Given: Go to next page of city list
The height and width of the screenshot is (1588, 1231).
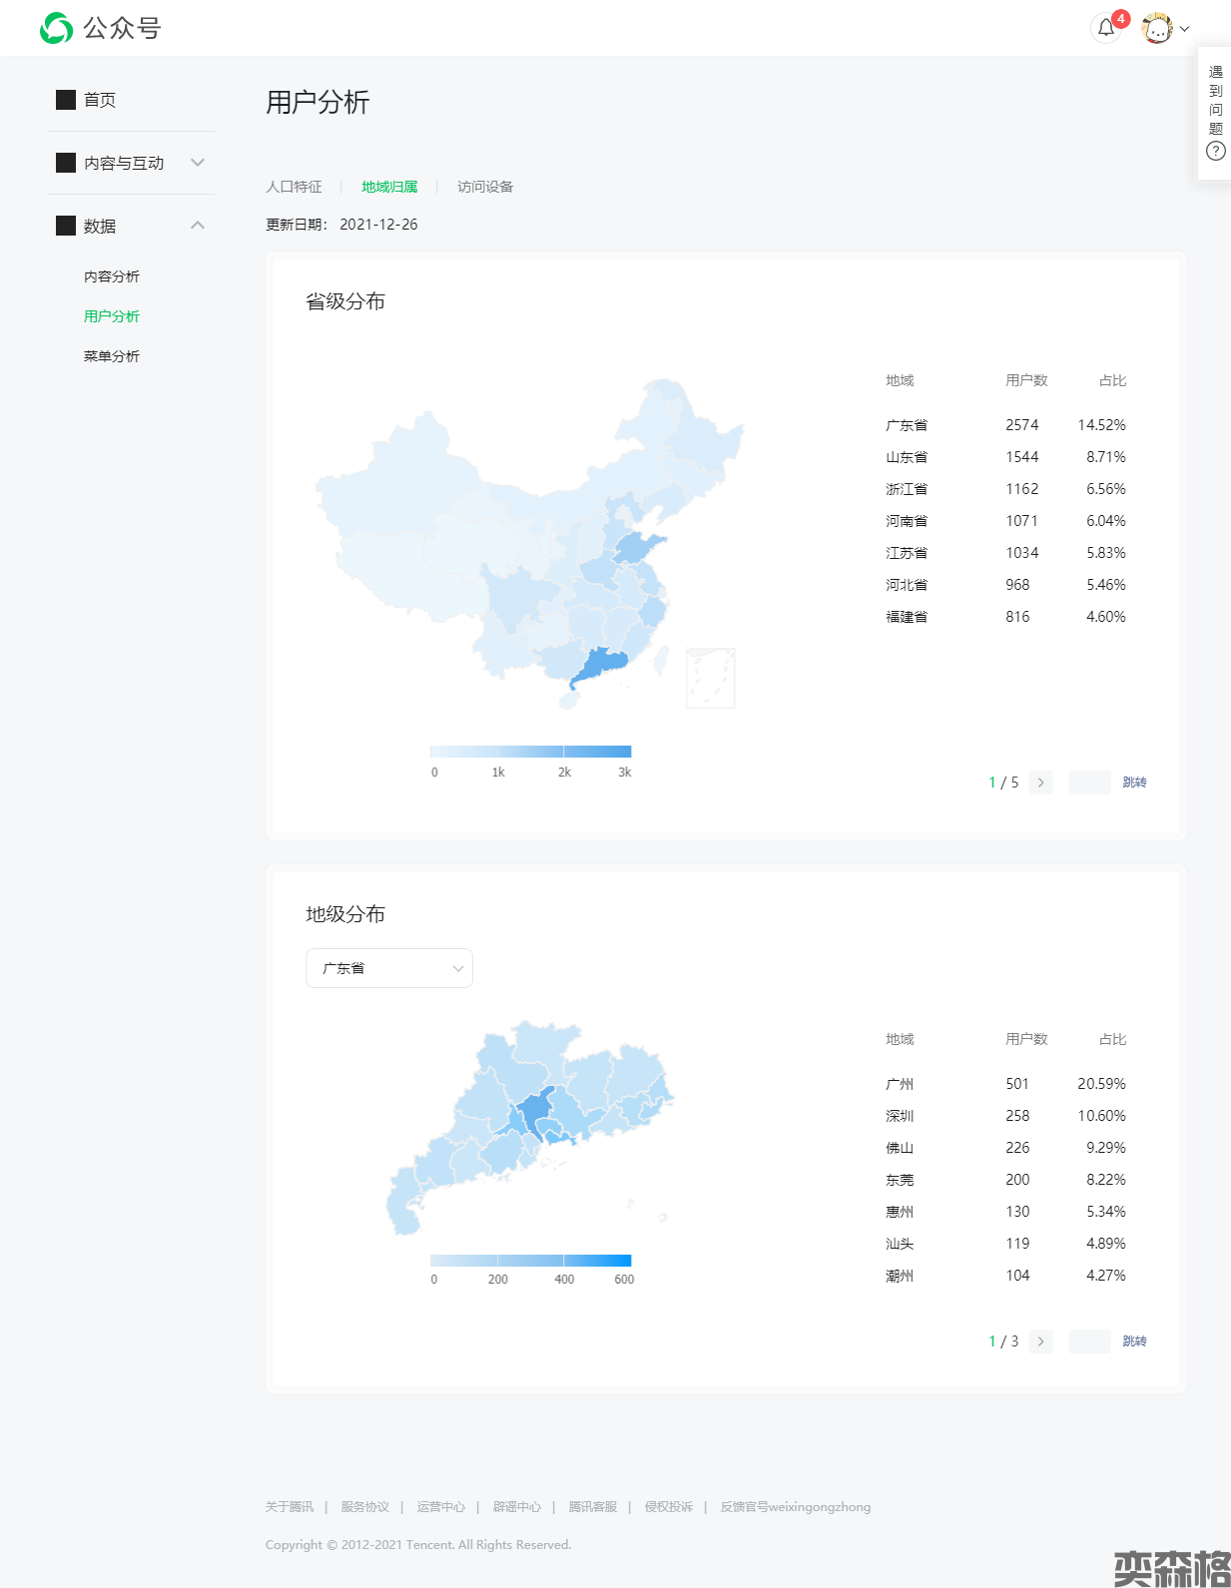Looking at the screenshot, I should point(1040,1341).
